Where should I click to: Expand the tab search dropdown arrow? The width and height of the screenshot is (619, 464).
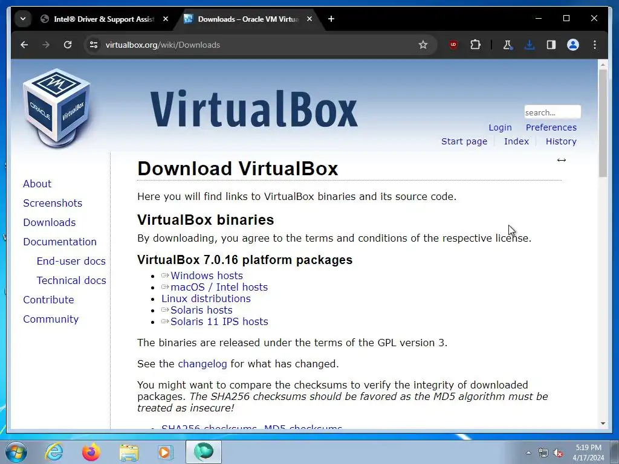[23, 19]
